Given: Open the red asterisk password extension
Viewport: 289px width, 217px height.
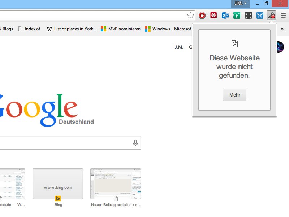Looking at the screenshot, I should pos(213,15).
